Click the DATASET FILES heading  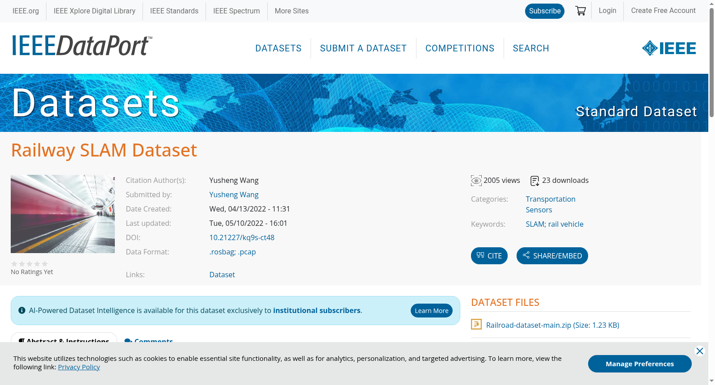tap(505, 302)
